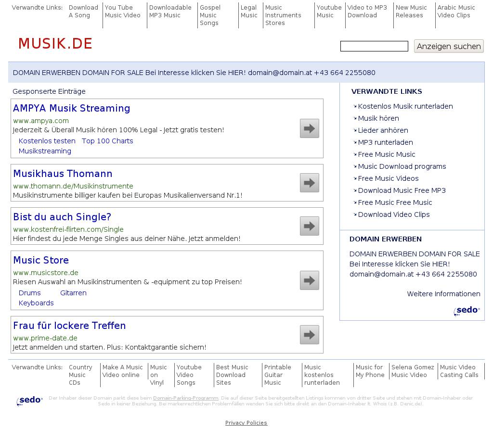The image size is (493, 428).
Task: Select Video to MP3 Download top link
Action: pyautogui.click(x=367, y=12)
